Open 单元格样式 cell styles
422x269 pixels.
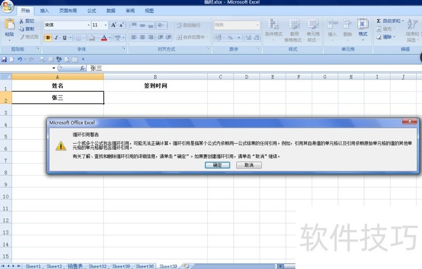click(x=313, y=30)
